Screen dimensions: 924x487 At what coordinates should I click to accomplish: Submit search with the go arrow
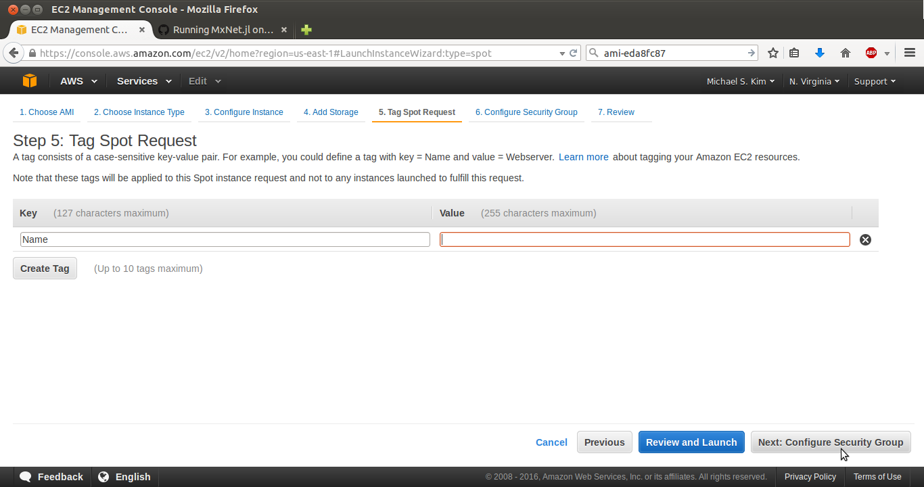point(751,53)
